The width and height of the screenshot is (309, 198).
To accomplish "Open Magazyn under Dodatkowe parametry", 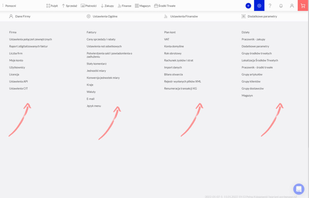I will [247, 95].
